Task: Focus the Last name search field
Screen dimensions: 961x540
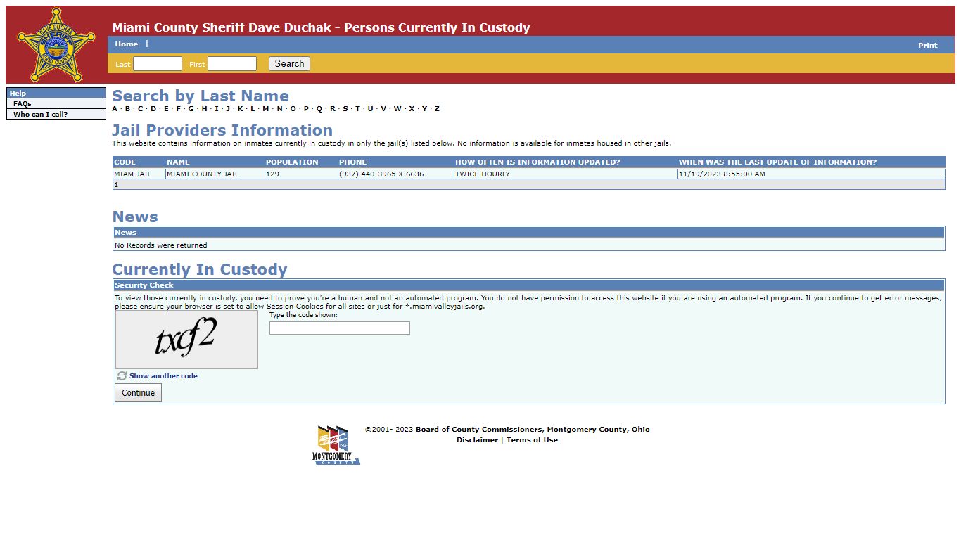Action: click(158, 64)
